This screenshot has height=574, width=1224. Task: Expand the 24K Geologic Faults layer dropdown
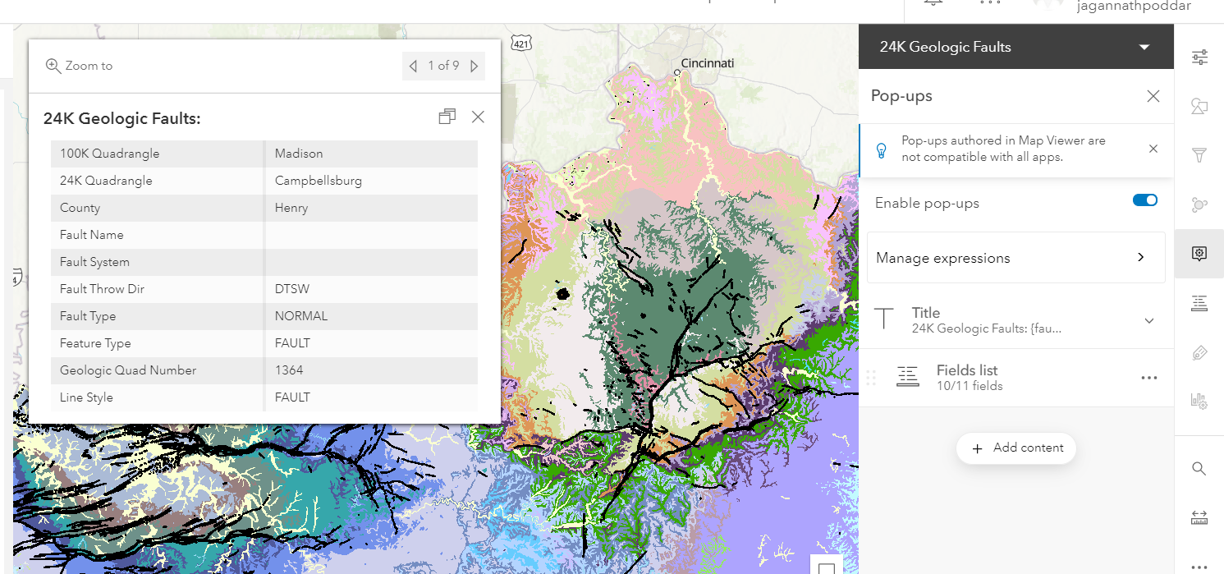pyautogui.click(x=1144, y=47)
